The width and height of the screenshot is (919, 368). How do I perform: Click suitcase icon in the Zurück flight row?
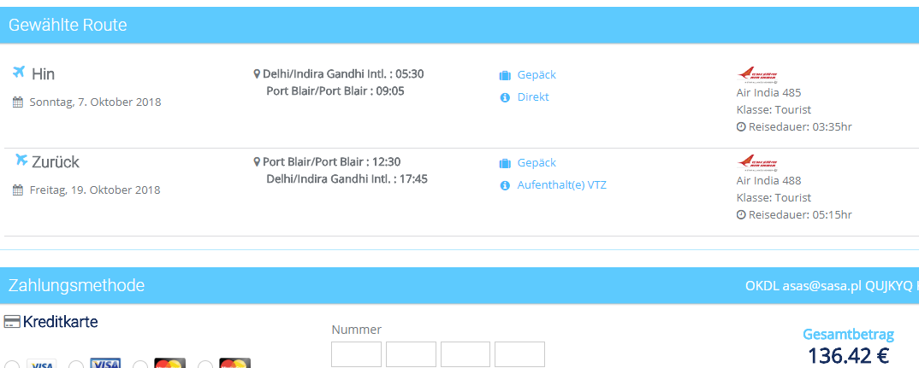[505, 163]
